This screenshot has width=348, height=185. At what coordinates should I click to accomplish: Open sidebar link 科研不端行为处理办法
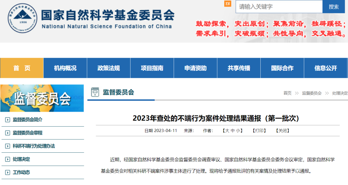34,146
